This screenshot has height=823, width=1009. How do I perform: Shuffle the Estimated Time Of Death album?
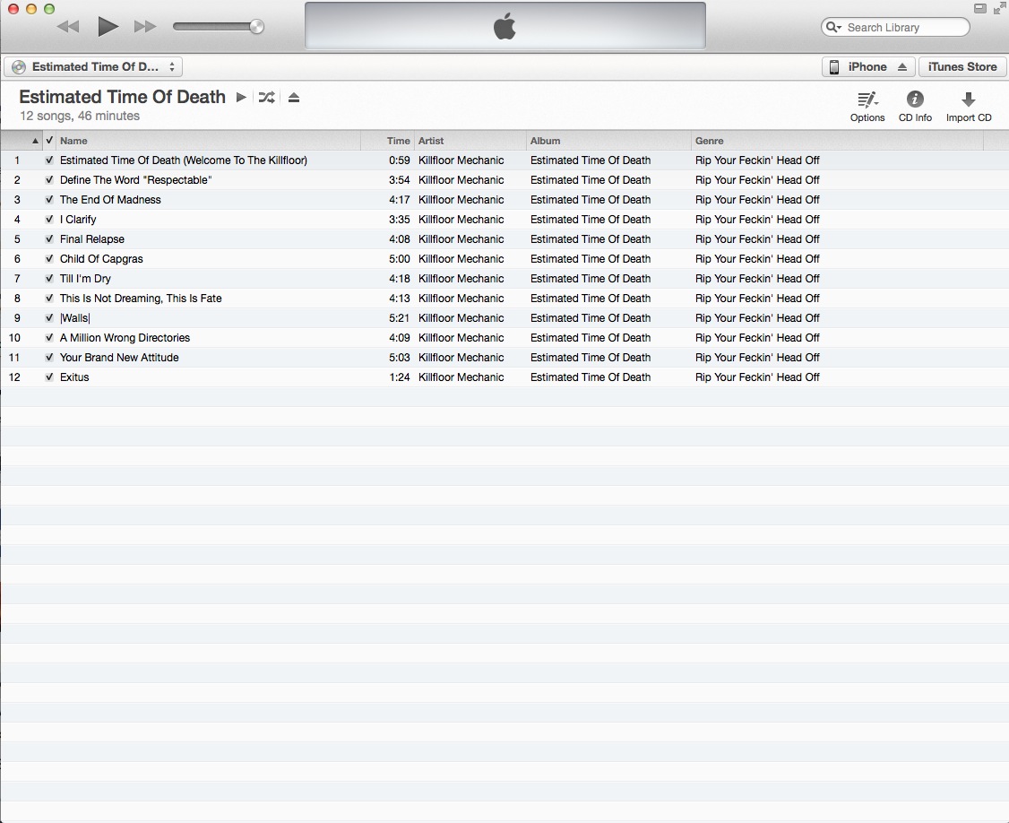pyautogui.click(x=266, y=97)
